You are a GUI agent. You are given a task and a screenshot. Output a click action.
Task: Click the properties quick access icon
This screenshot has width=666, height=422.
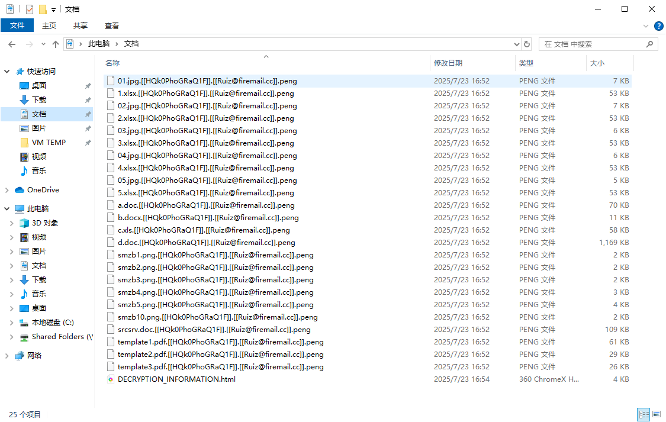[x=30, y=9]
